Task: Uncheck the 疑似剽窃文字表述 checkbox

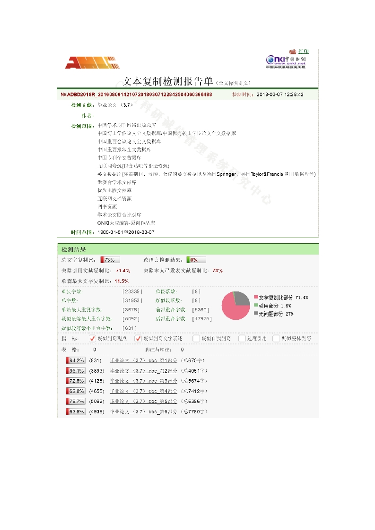Action: pyautogui.click(x=138, y=338)
